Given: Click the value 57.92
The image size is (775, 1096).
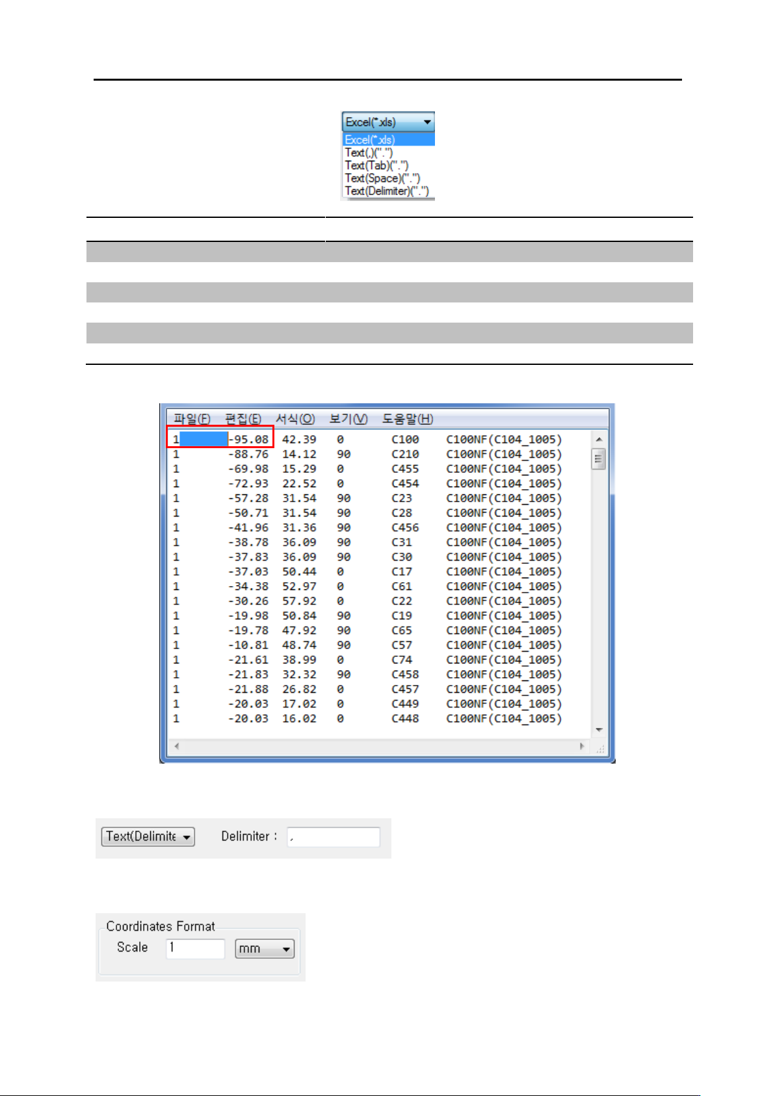Looking at the screenshot, I should (299, 601).
